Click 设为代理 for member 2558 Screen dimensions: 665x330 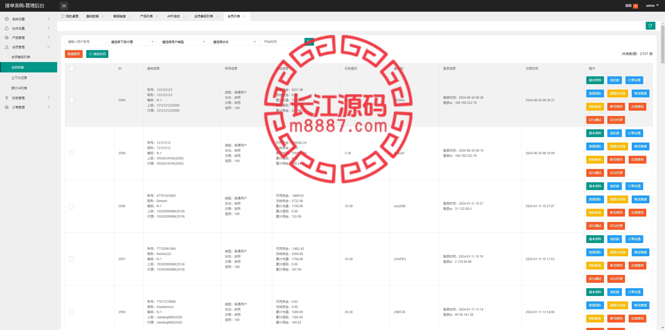tap(616, 226)
